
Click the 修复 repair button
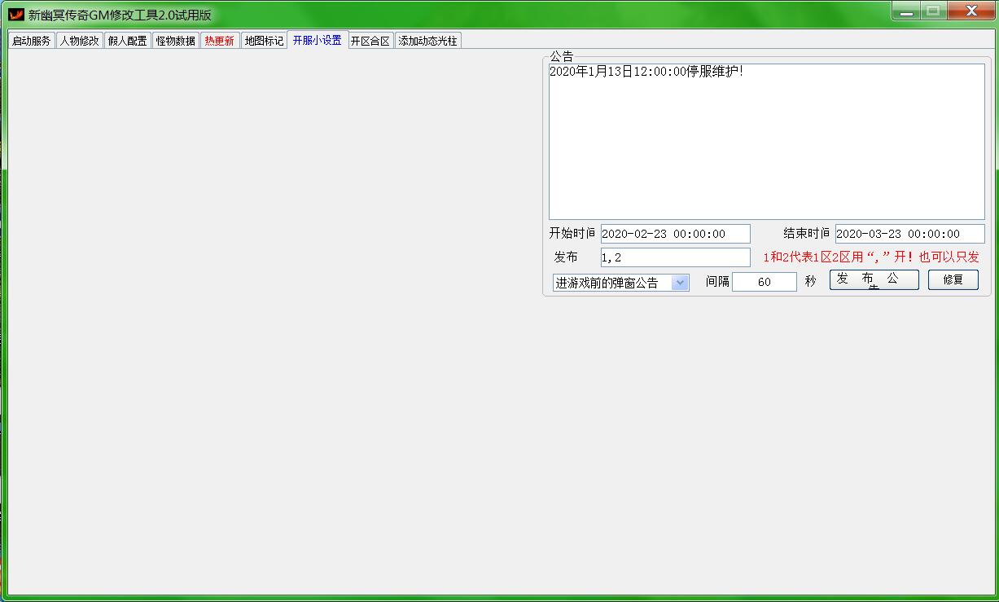(953, 279)
